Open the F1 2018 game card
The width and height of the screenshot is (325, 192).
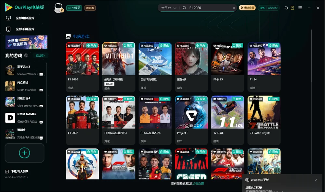pyautogui.click(x=227, y=164)
